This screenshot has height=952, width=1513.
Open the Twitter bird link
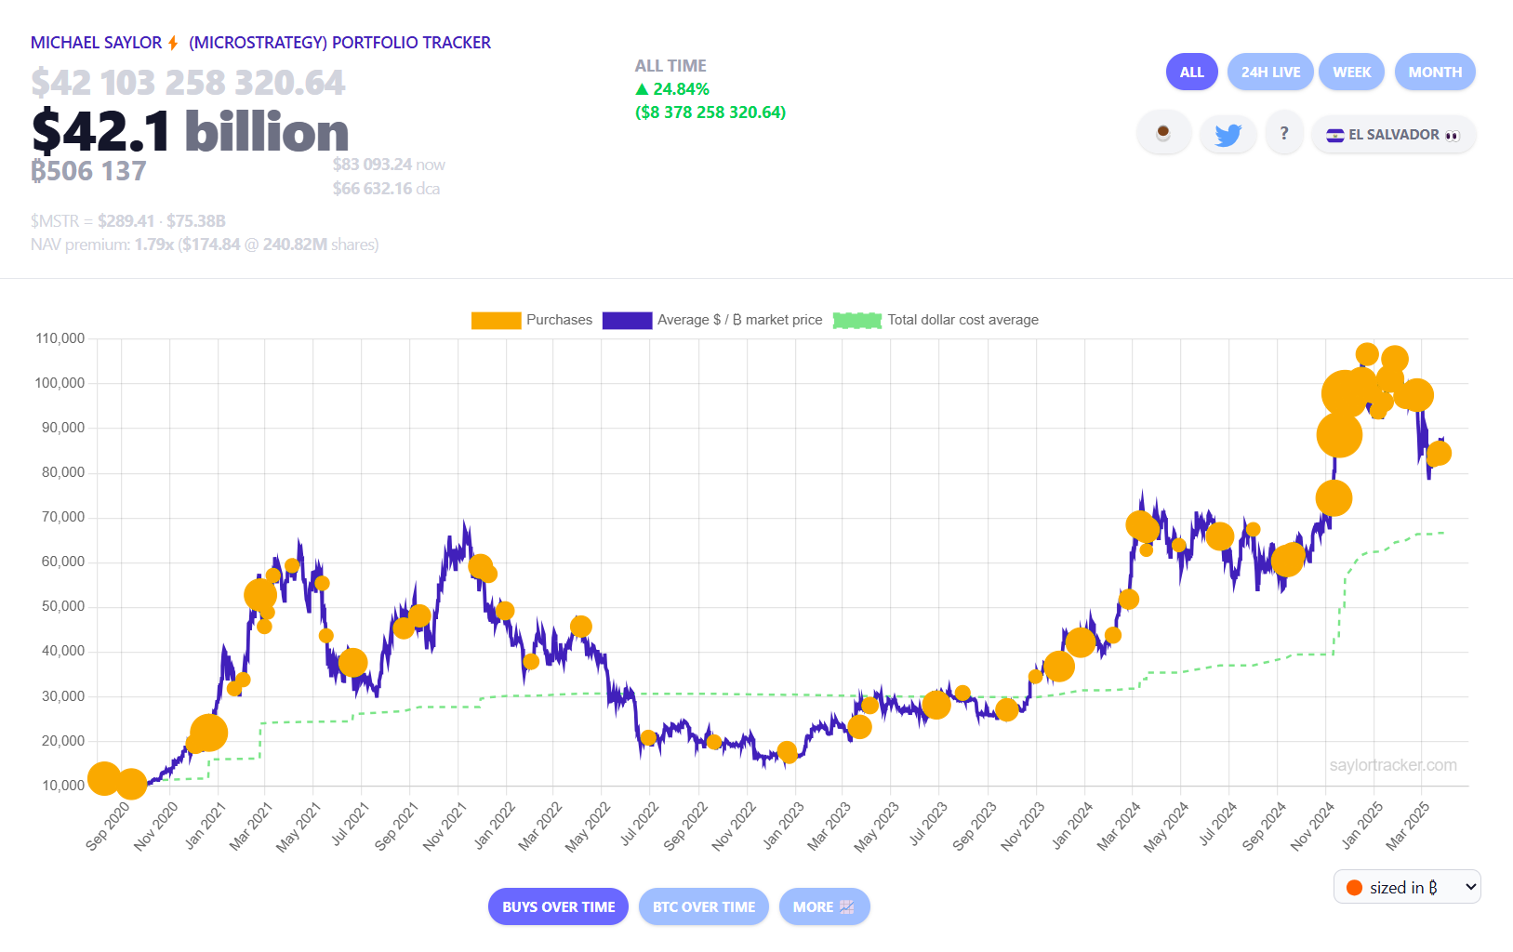click(1228, 135)
